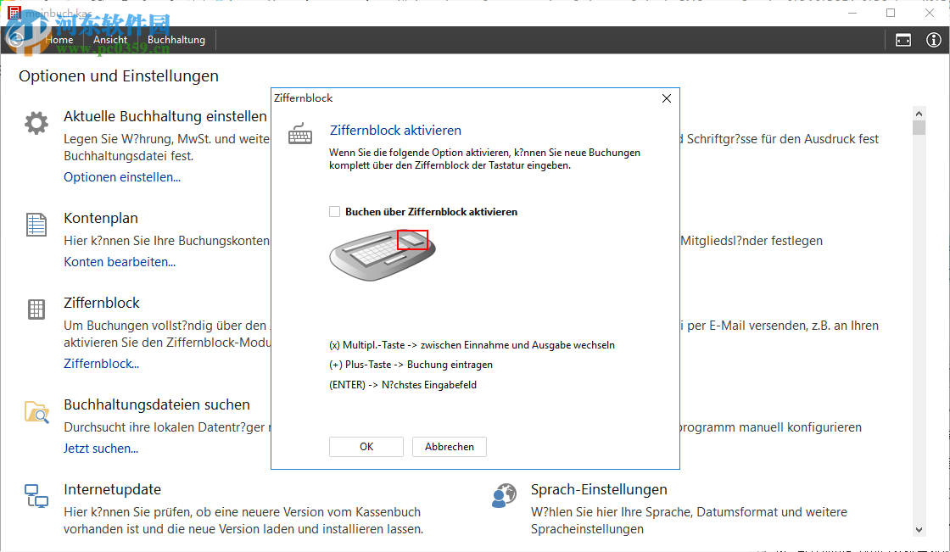Click the back arrow in the toolbar
This screenshot has width=950, height=552.
pos(15,40)
